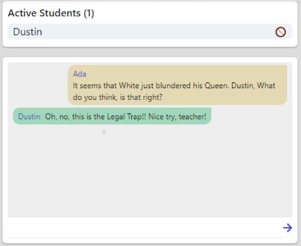301x246 pixels.
Task: Click the (1) student count in the heading
Action: [x=89, y=13]
